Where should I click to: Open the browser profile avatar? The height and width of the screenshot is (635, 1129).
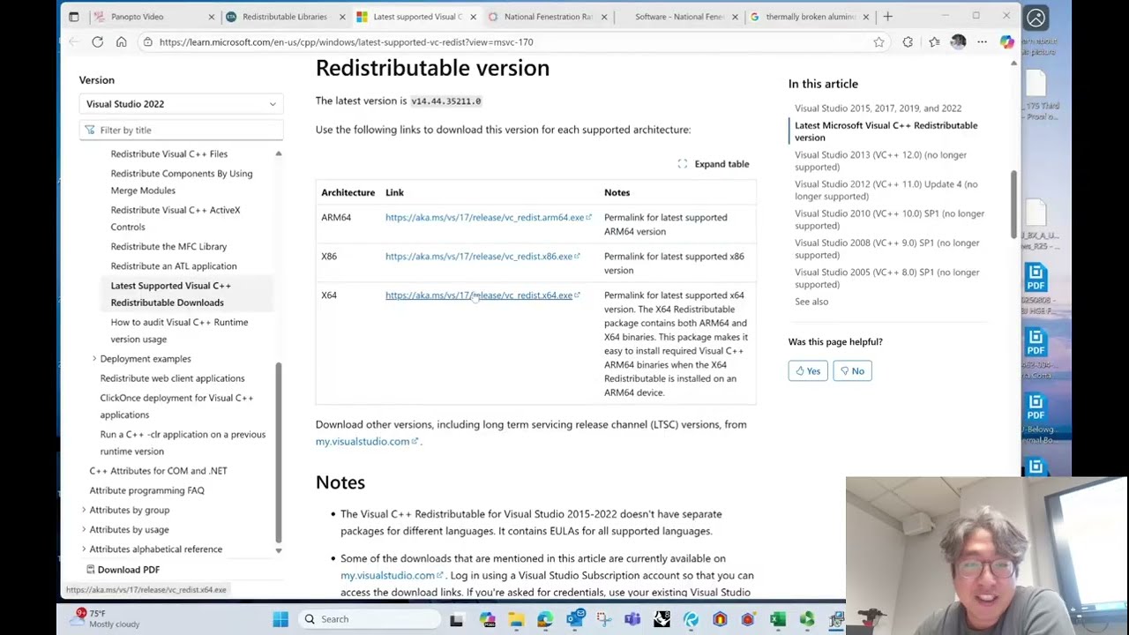pyautogui.click(x=959, y=42)
